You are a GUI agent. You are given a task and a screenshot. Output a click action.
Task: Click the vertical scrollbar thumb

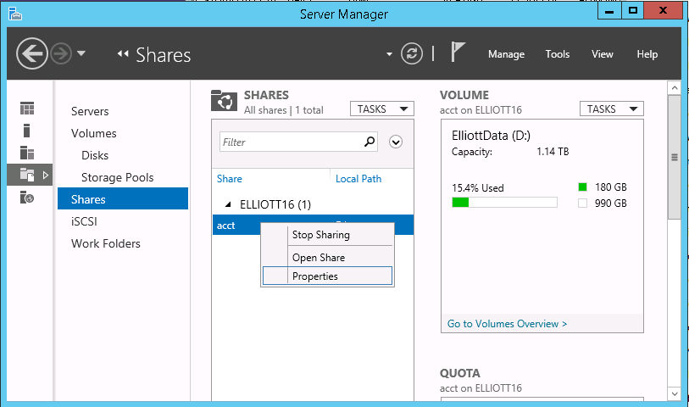click(675, 157)
